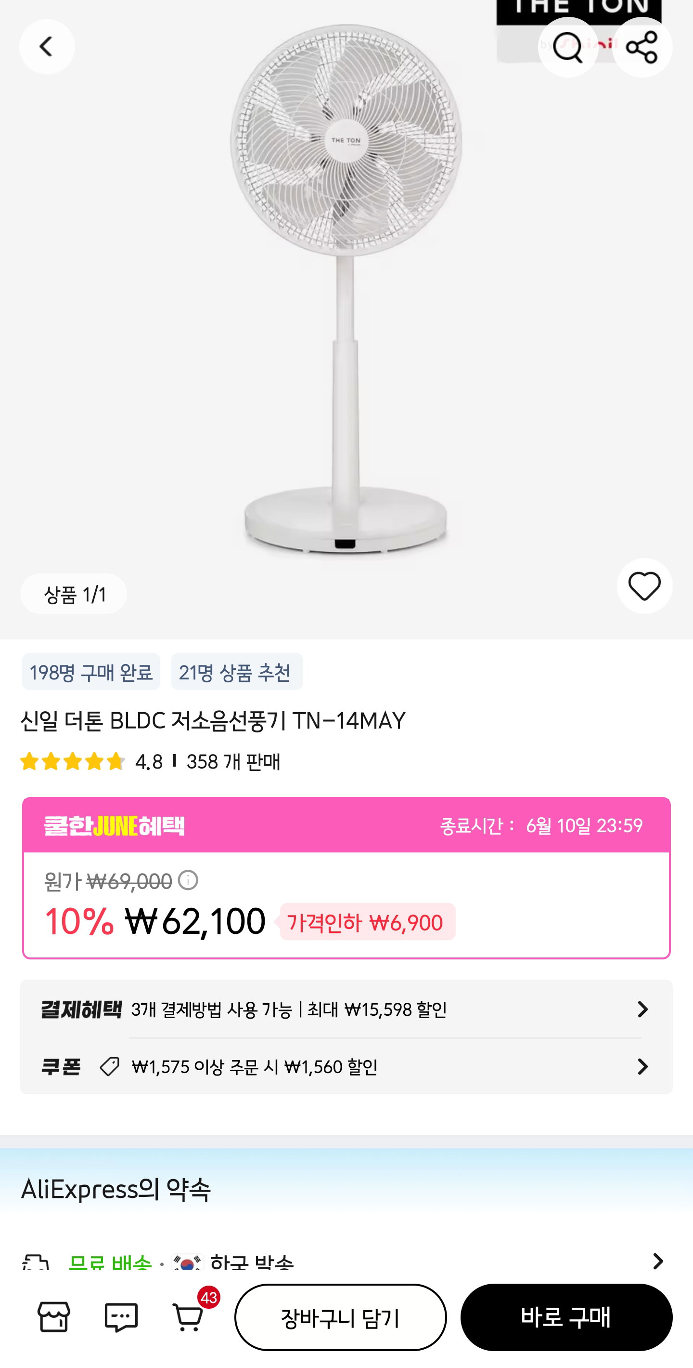Tap the coupon tag icon
693x1368 pixels.
tap(109, 1066)
